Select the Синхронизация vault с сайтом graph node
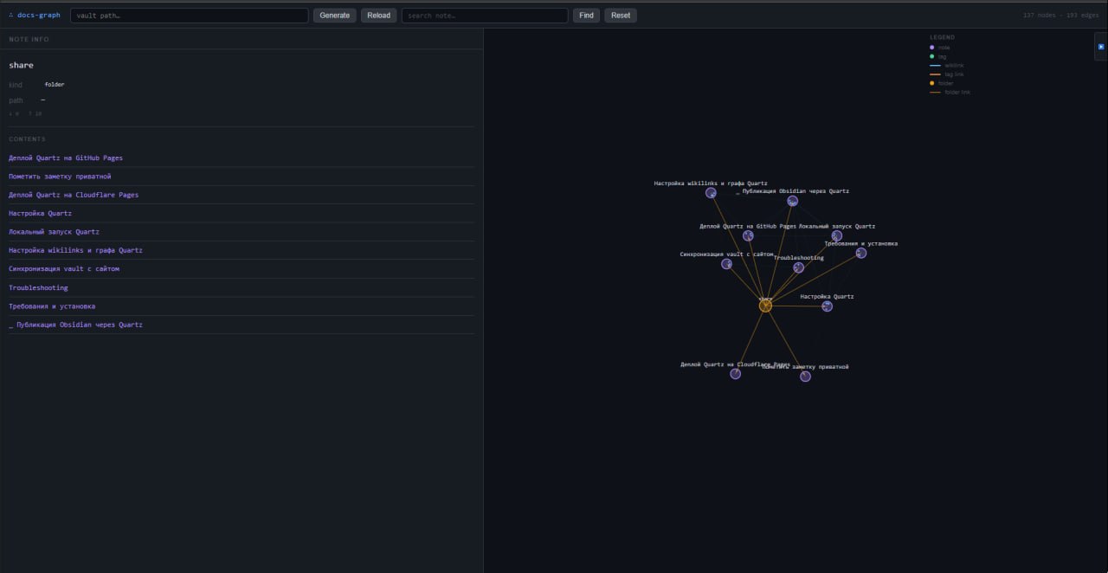1108x573 pixels. [726, 264]
